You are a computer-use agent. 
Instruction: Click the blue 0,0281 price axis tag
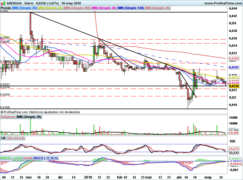pyautogui.click(x=234, y=67)
